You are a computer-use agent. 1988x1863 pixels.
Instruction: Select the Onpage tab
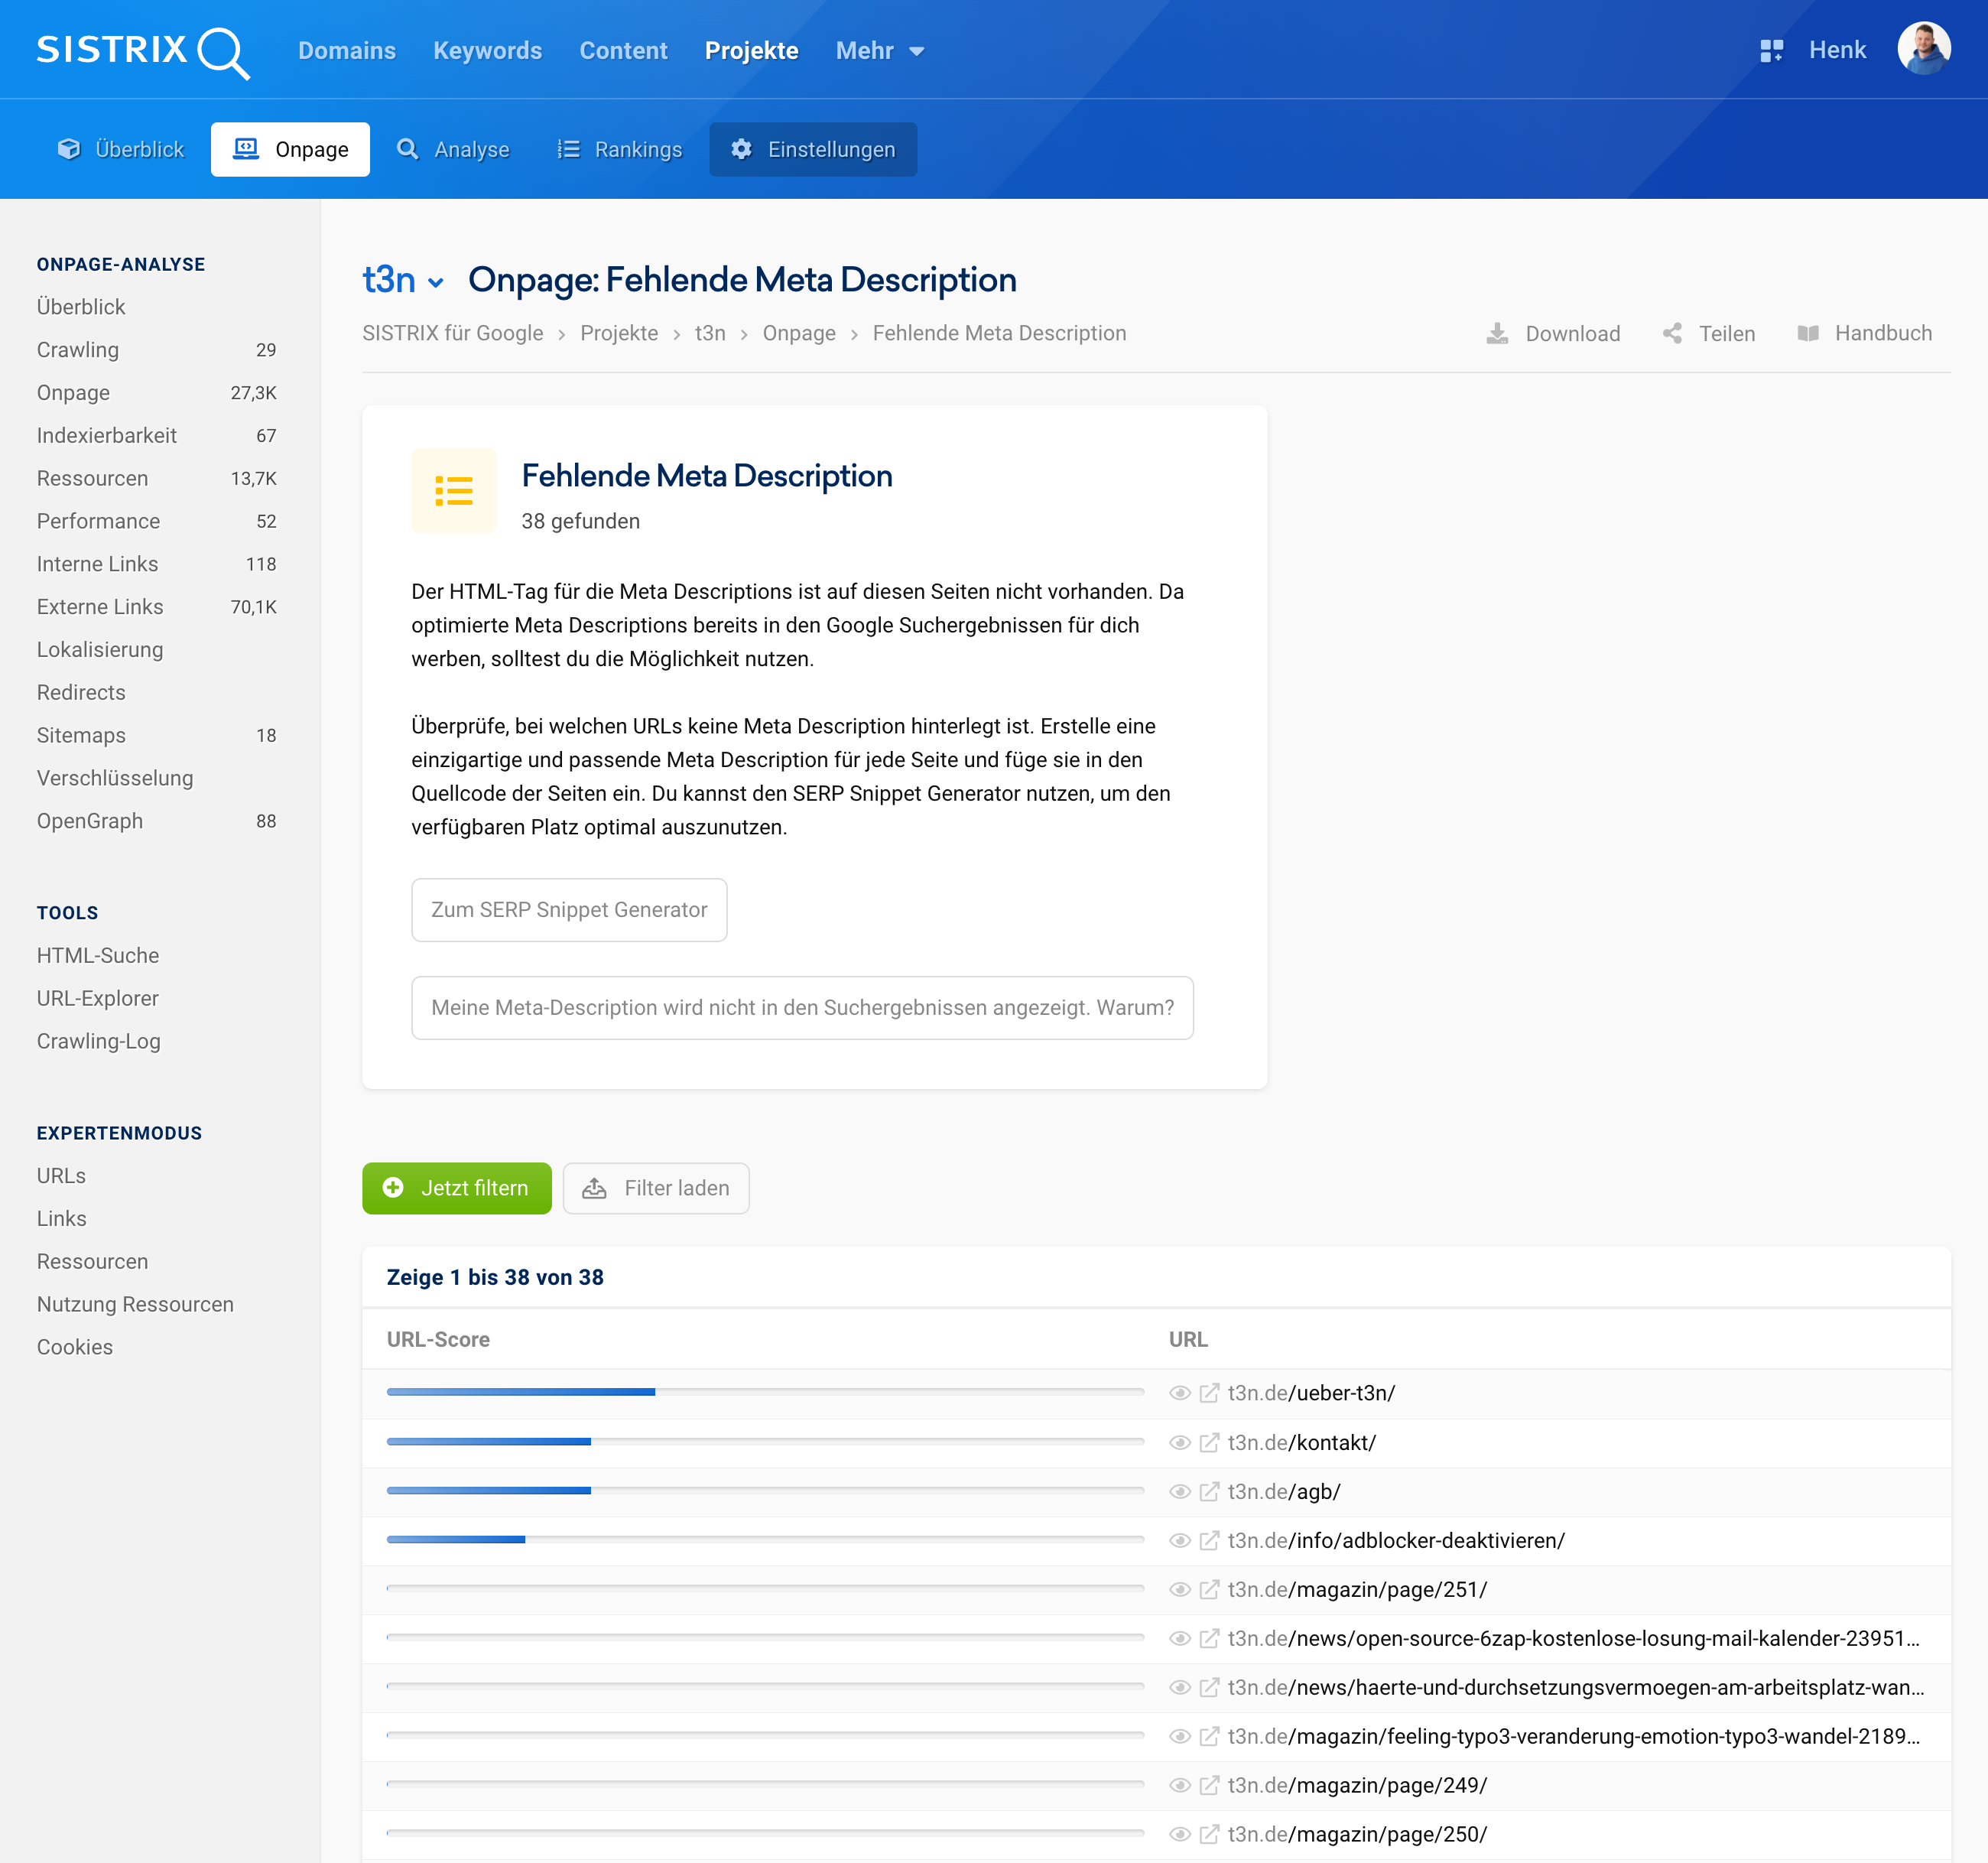coord(290,148)
